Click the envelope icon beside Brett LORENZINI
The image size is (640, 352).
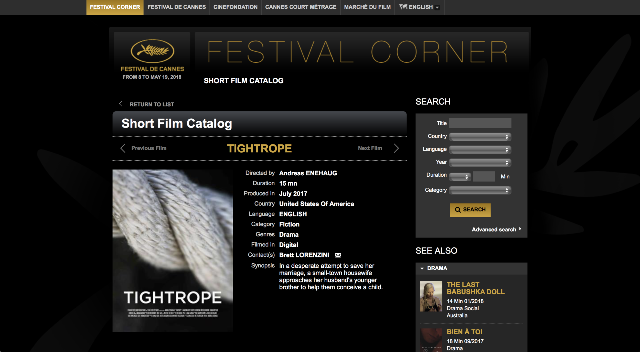click(x=338, y=255)
